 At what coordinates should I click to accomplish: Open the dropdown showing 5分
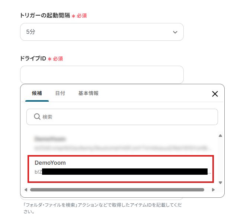point(102,32)
